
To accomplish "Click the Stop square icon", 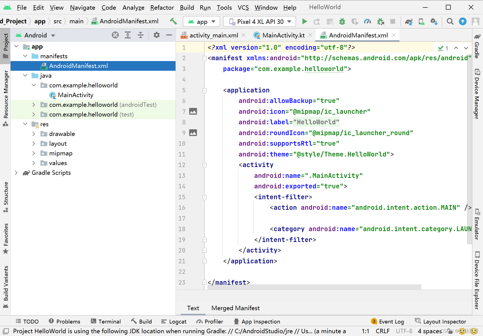I will (x=393, y=21).
